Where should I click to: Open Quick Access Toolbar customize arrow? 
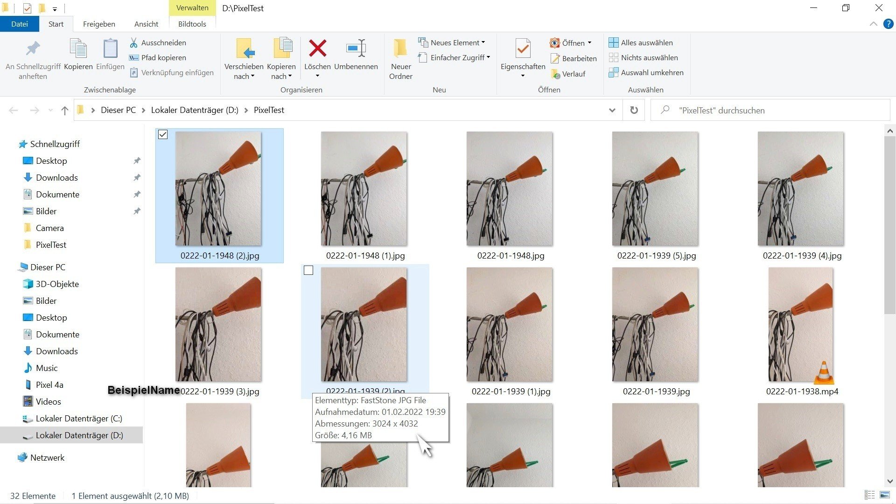[x=55, y=8]
